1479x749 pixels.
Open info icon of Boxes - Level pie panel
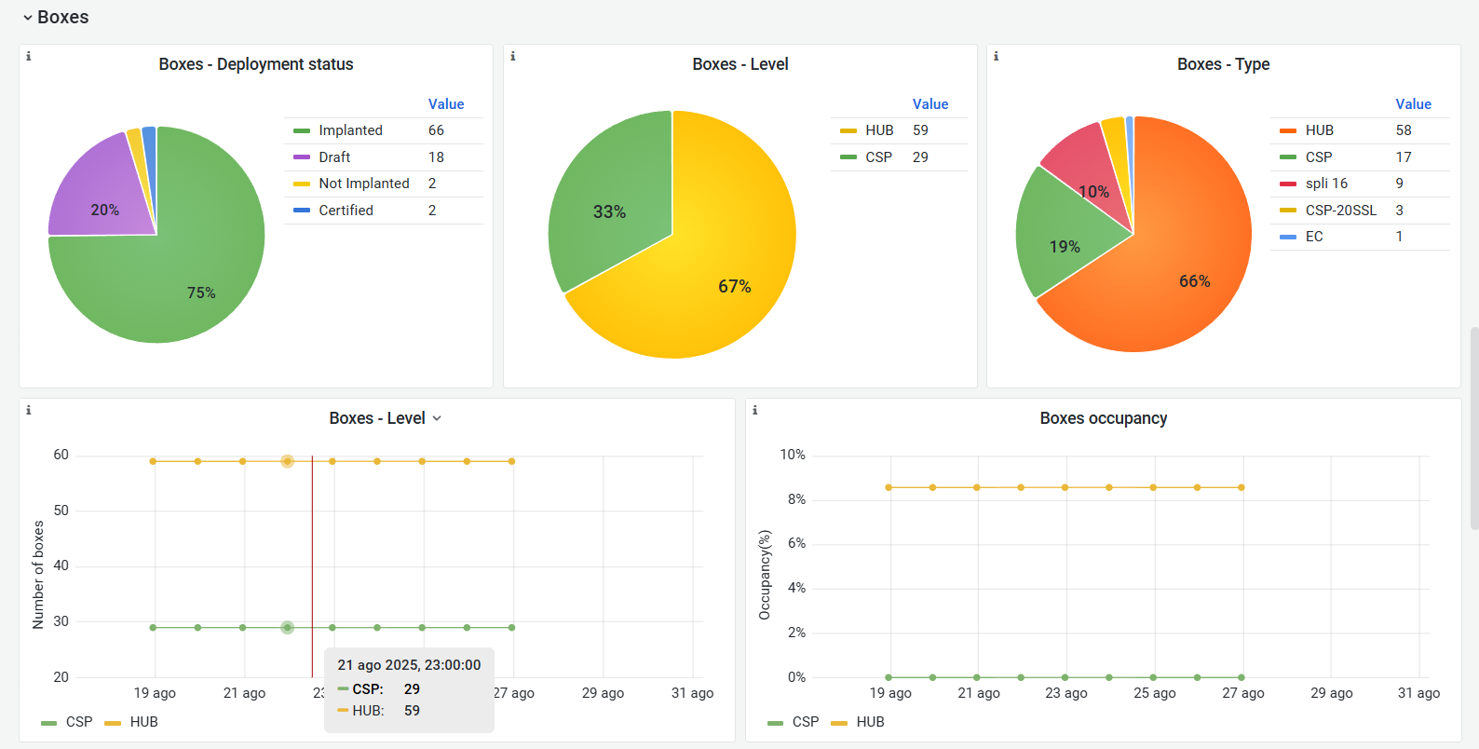(x=513, y=57)
